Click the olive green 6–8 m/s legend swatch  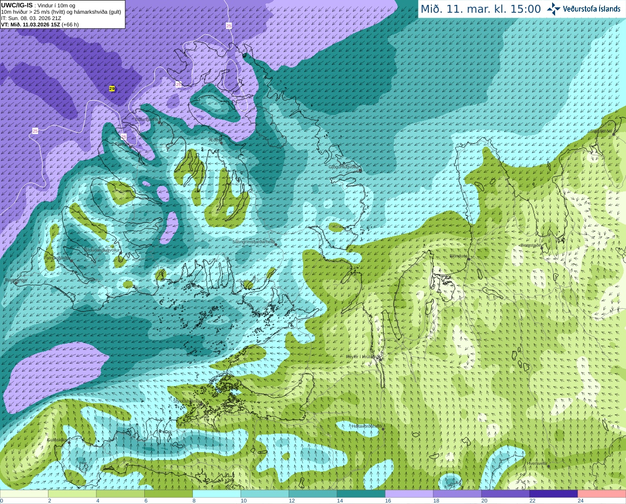[169, 494]
